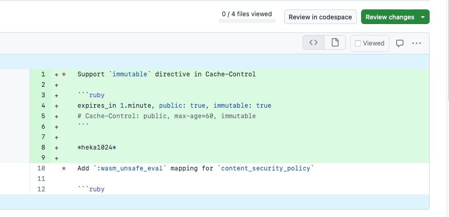
Task: Click the Review in codespace button
Action: [x=320, y=17]
